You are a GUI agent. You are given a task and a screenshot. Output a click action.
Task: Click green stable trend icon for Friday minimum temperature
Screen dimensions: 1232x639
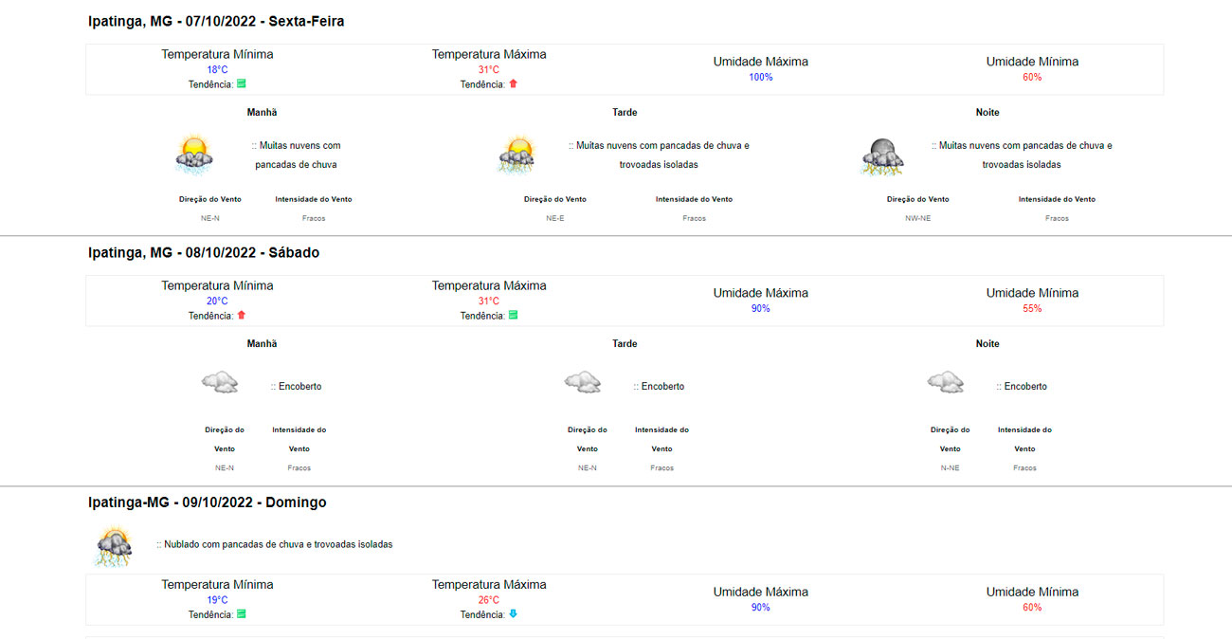coord(242,84)
